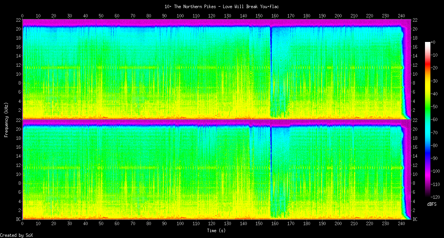Click the DC label at bottom left

pos(18,219)
